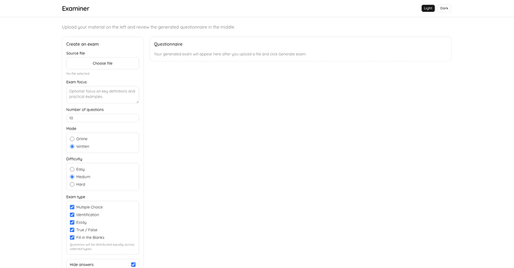The height and width of the screenshot is (268, 514).
Task: Click the Questionnaire panel heading
Action: (x=168, y=44)
